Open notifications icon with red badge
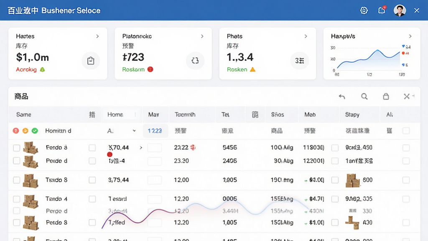This screenshot has width=428, height=241. (x=382, y=10)
